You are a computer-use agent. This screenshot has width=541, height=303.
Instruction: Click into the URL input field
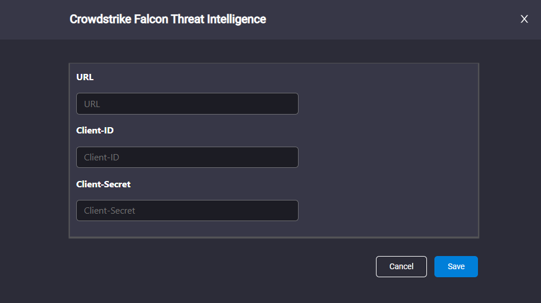(187, 104)
